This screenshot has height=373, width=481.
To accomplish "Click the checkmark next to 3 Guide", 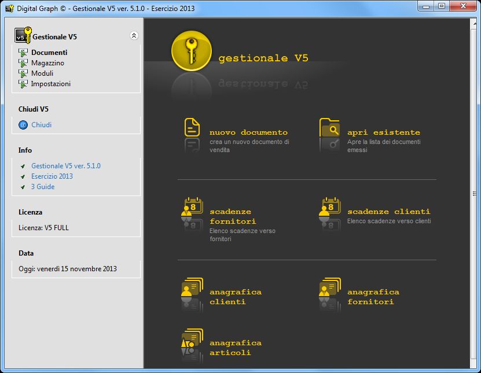I will point(23,187).
